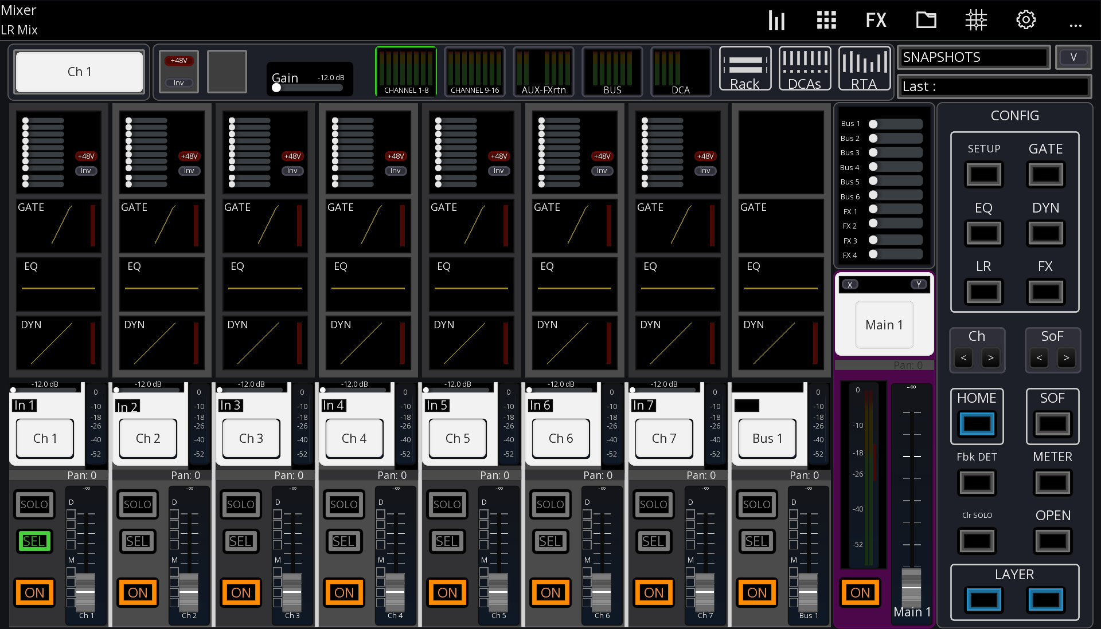This screenshot has width=1101, height=629.
Task: Toggle SOLO on Ch 1 strip
Action: coord(34,505)
